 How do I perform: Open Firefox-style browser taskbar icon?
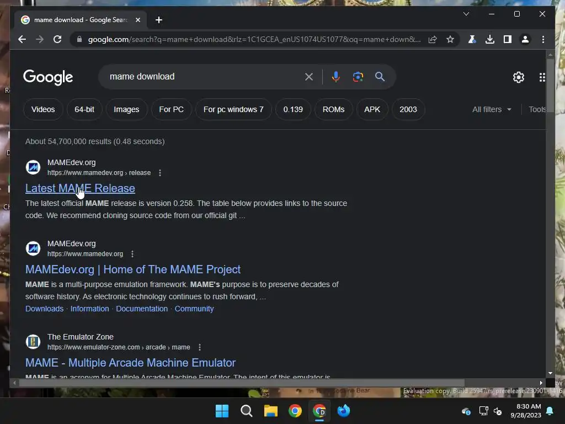point(344,411)
